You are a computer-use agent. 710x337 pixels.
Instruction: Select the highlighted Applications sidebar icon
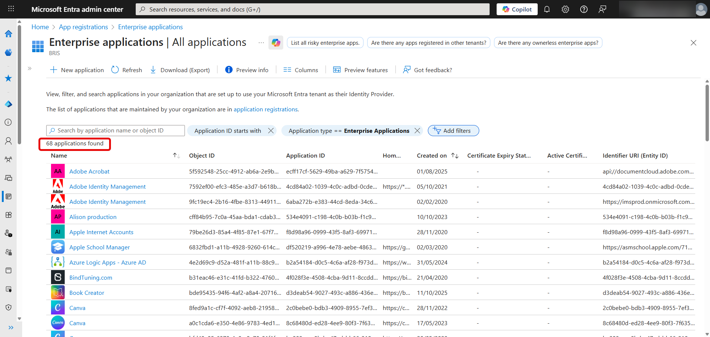8,196
